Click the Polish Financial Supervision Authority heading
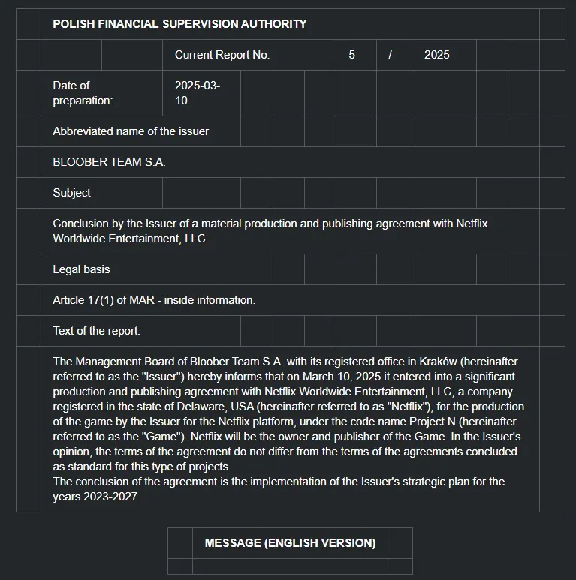 coord(179,24)
